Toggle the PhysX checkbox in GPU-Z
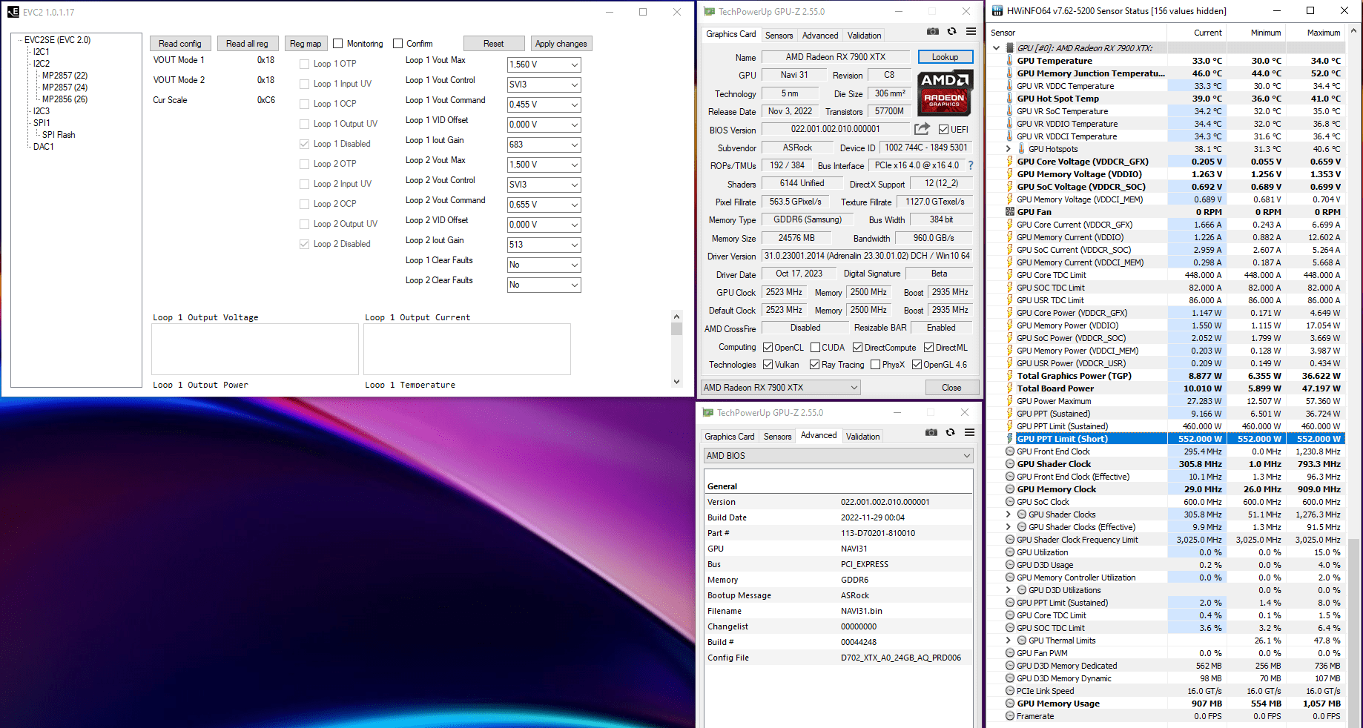 876,365
